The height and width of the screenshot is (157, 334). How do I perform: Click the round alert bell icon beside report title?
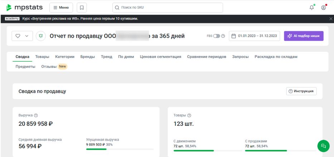[41, 36]
